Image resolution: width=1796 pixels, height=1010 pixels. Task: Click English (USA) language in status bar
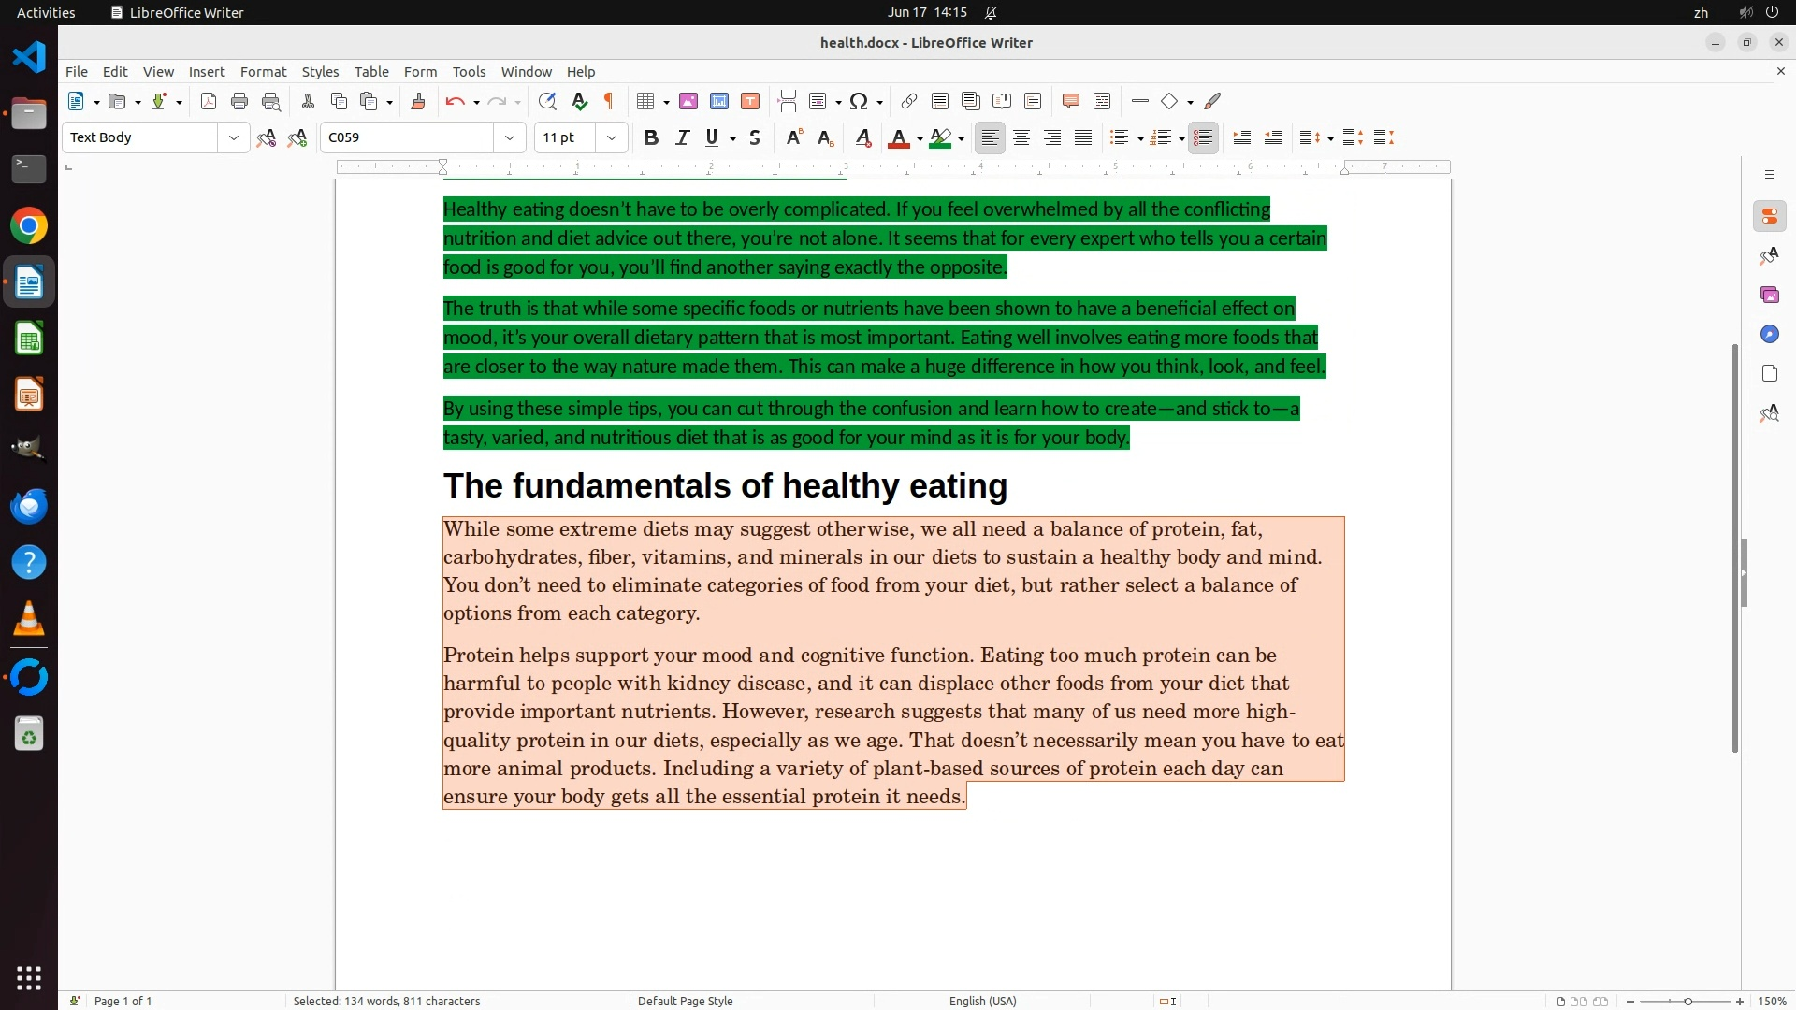(x=982, y=1001)
